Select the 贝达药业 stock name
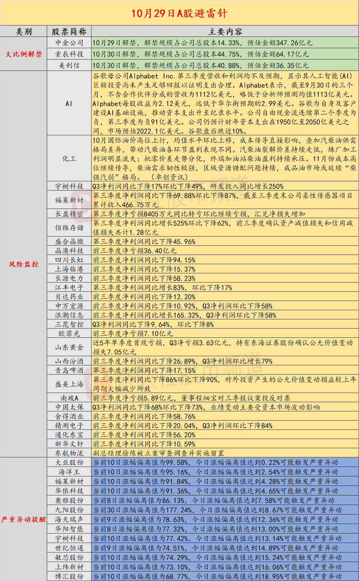The width and height of the screenshot is (359, 581). tap(69, 297)
